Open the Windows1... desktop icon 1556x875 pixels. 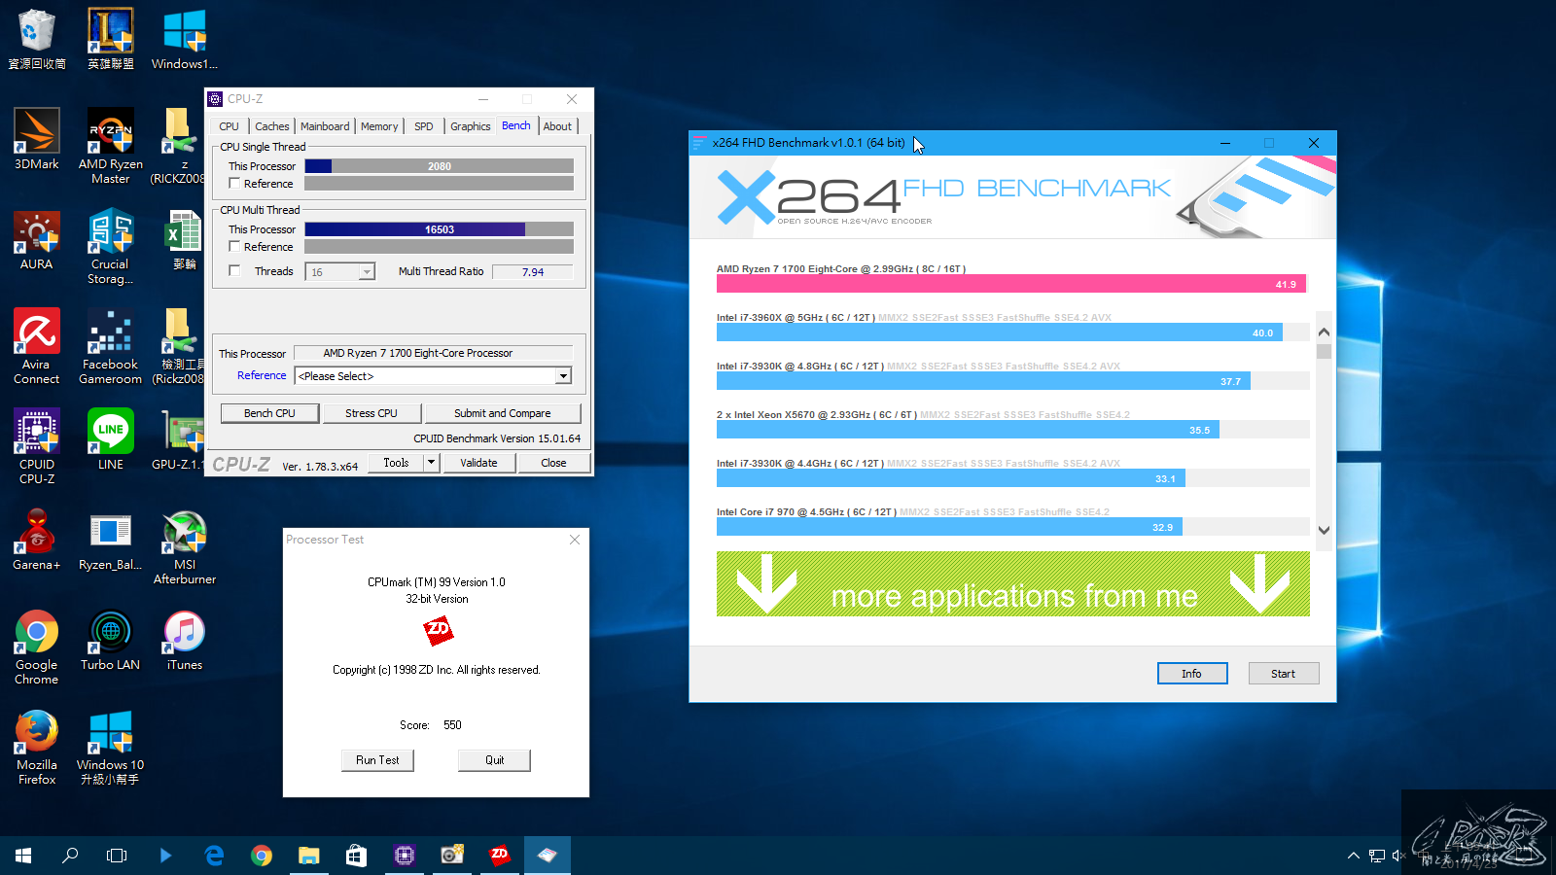(185, 39)
